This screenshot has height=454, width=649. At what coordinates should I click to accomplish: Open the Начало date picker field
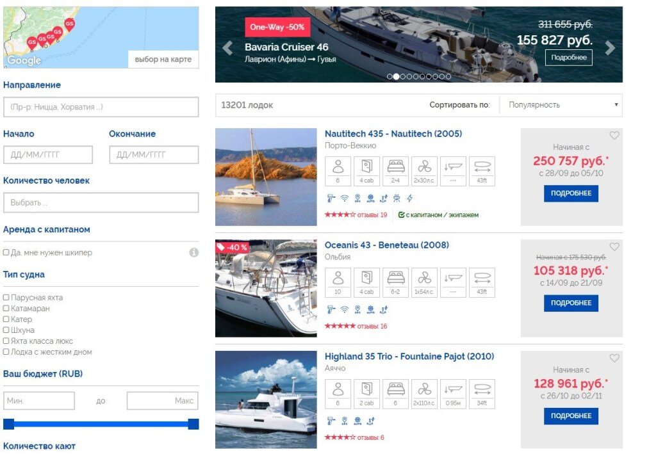(48, 155)
